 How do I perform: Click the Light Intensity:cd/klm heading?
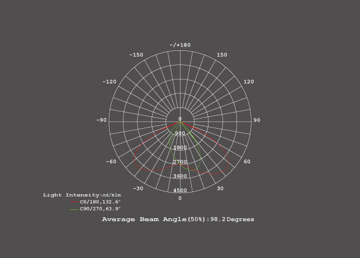point(82,195)
